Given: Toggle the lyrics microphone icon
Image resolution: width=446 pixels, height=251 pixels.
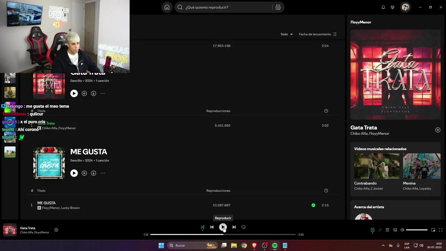Looking at the screenshot, I should click(380, 230).
